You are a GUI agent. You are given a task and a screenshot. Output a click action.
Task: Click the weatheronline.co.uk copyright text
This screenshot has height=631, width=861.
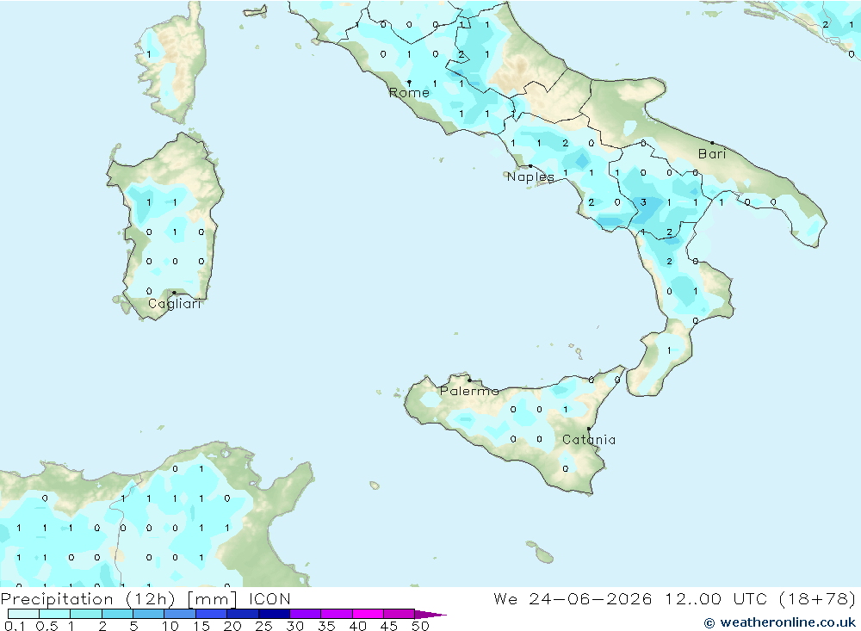pyautogui.click(x=780, y=622)
